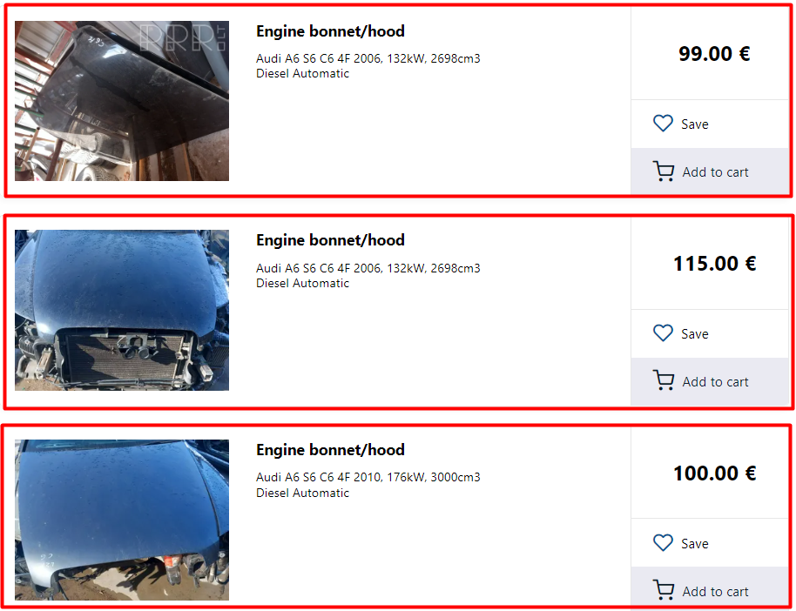
Task: Open 'Engine bonnet/hood' title of 99.00 € item
Action: pyautogui.click(x=330, y=31)
